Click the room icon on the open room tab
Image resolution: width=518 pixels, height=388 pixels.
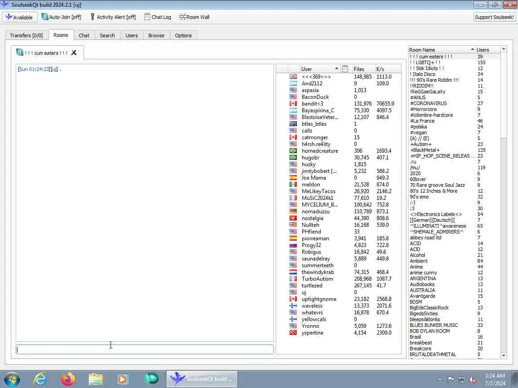pyautogui.click(x=19, y=53)
